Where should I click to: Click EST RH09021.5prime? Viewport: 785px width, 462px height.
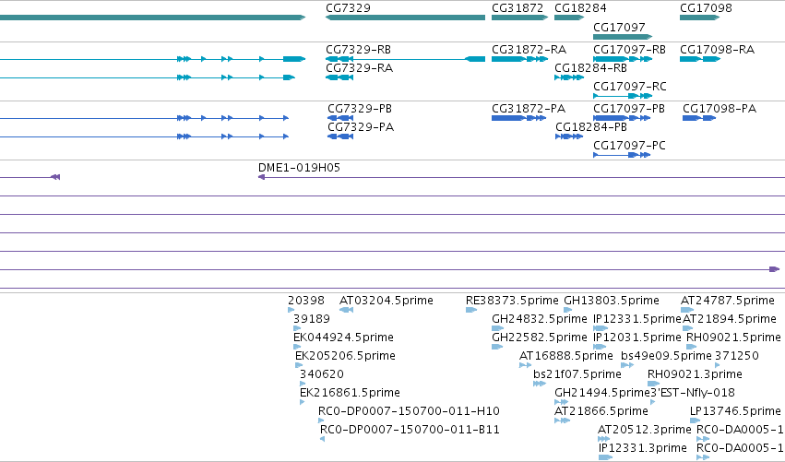coord(692,347)
